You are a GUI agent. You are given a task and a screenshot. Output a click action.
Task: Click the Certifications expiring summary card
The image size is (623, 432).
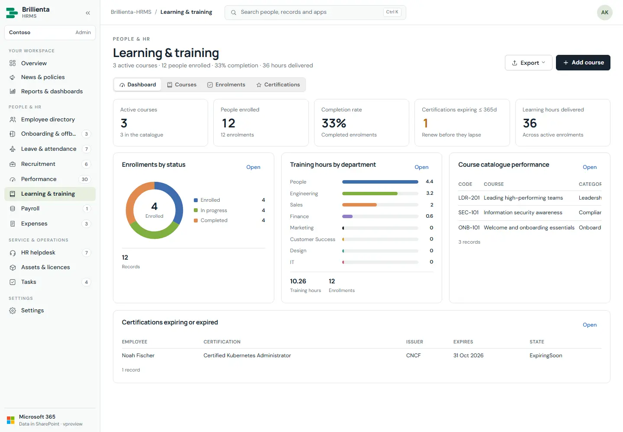[x=462, y=123]
